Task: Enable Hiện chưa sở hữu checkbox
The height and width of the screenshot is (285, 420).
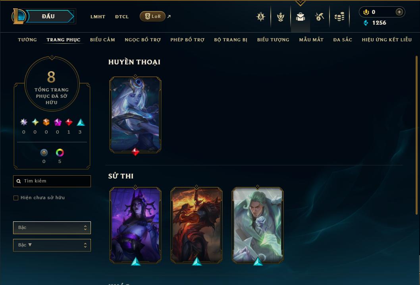Action: tap(16, 198)
